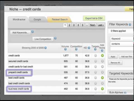
Task: Select results page 1
Action: pyautogui.click(x=65, y=25)
